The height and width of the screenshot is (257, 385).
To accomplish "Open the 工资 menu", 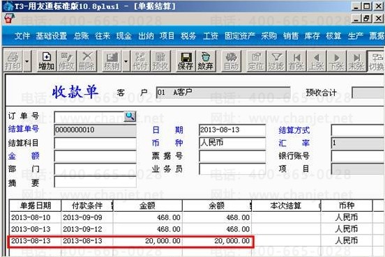I will pyautogui.click(x=211, y=36).
